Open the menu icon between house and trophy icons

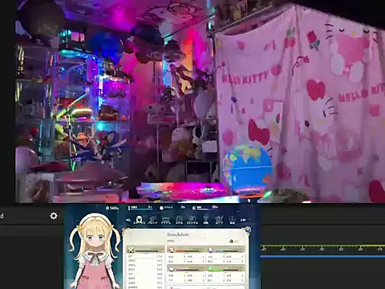click(192, 220)
